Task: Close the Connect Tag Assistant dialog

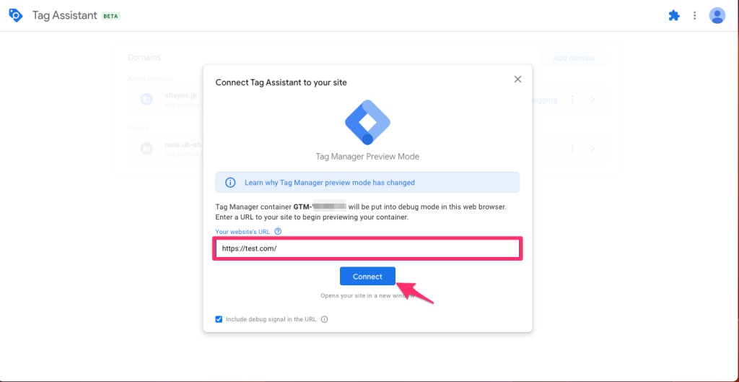Action: tap(517, 79)
